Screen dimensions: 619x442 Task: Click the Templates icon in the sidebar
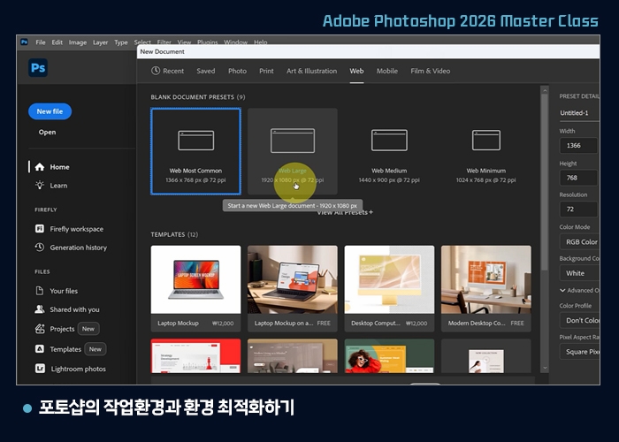40,349
